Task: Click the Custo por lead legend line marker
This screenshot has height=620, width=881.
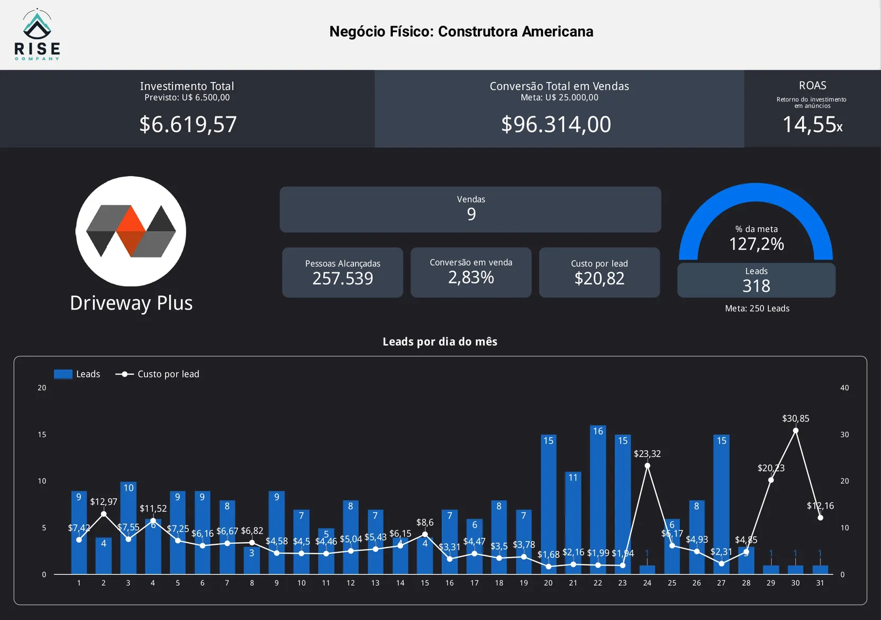Action: (x=124, y=374)
